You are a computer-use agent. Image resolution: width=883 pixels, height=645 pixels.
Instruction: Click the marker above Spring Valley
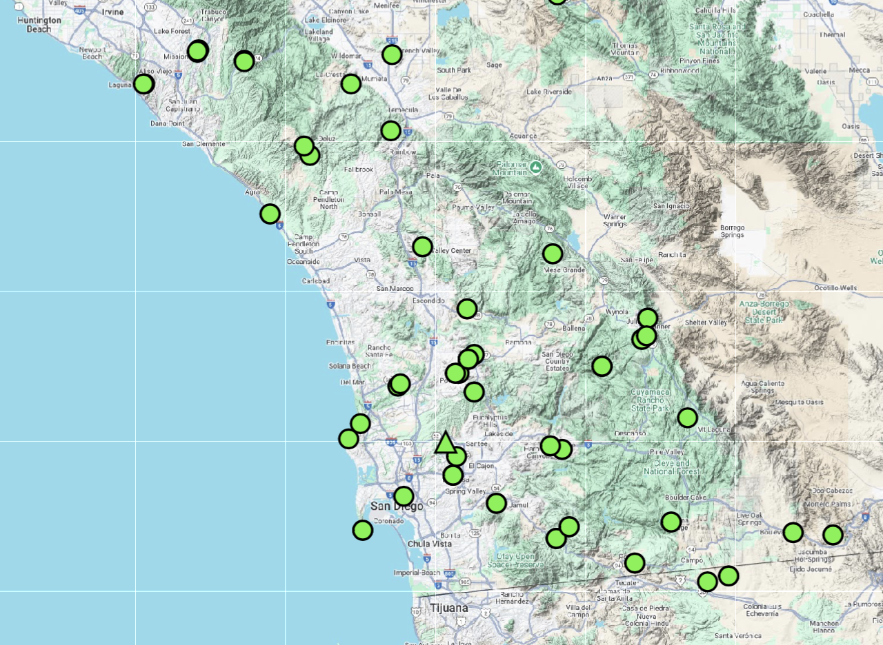point(453,475)
